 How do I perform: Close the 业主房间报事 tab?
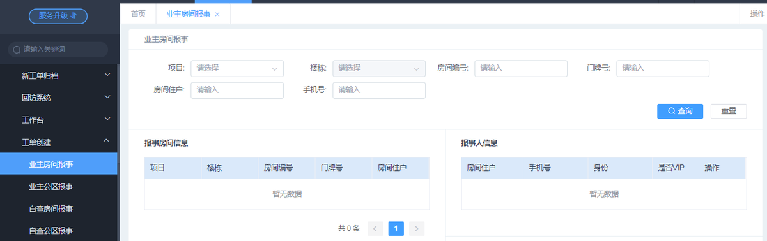point(217,14)
